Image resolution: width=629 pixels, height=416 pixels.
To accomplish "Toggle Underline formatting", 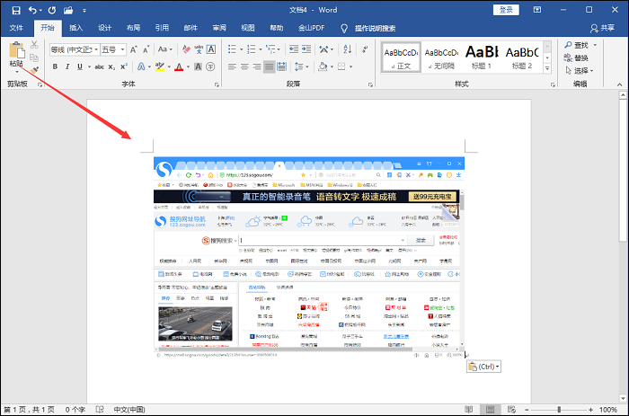I will tap(80, 66).
